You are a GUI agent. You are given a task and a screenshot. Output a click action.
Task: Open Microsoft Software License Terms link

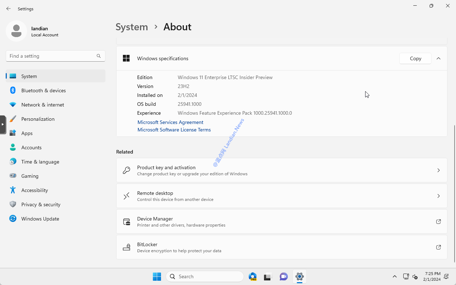tap(174, 130)
